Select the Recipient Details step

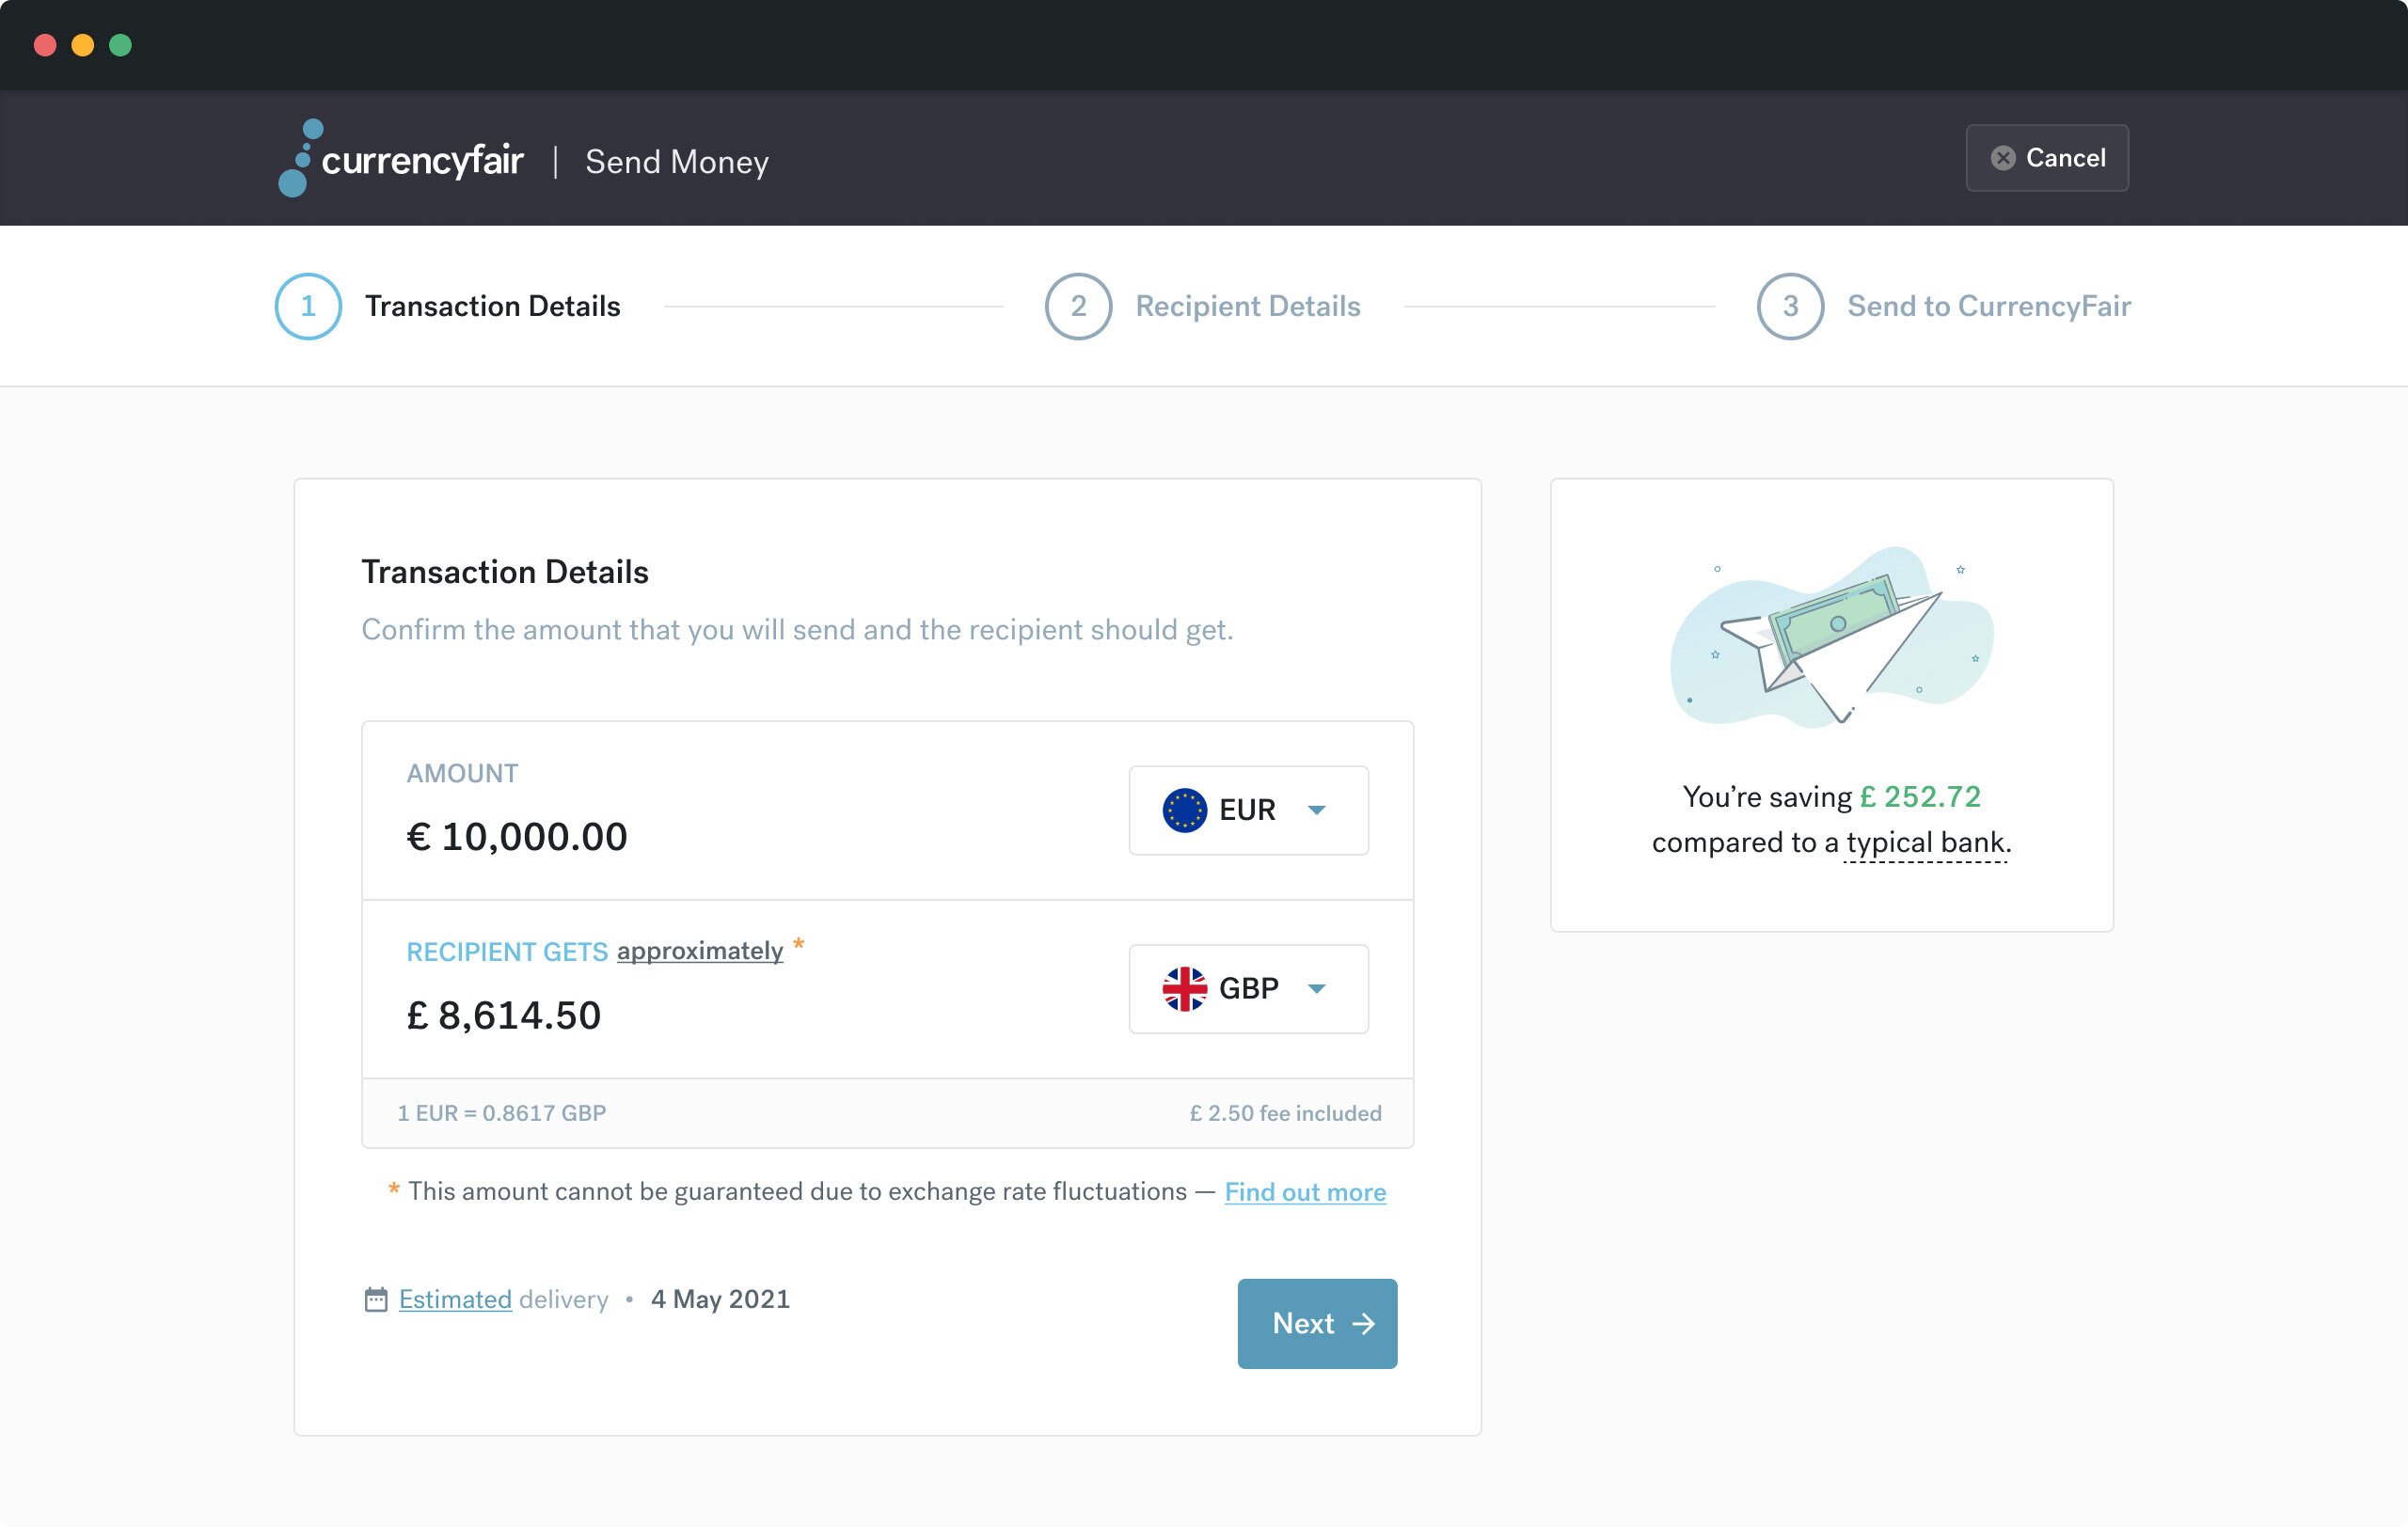click(1247, 306)
